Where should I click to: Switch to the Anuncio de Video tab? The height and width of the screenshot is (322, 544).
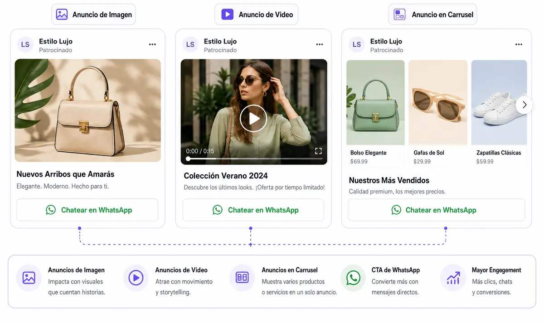click(x=257, y=14)
